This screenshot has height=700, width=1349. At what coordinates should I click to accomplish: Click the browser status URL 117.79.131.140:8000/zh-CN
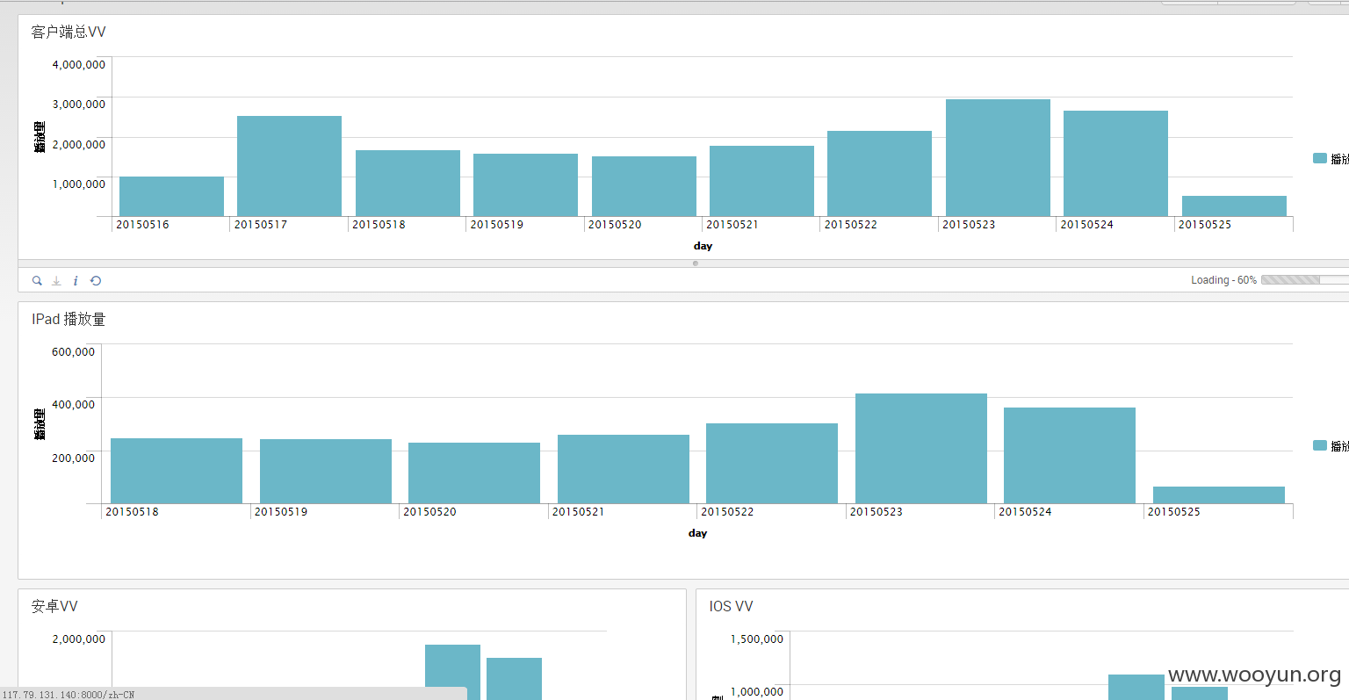point(69,695)
